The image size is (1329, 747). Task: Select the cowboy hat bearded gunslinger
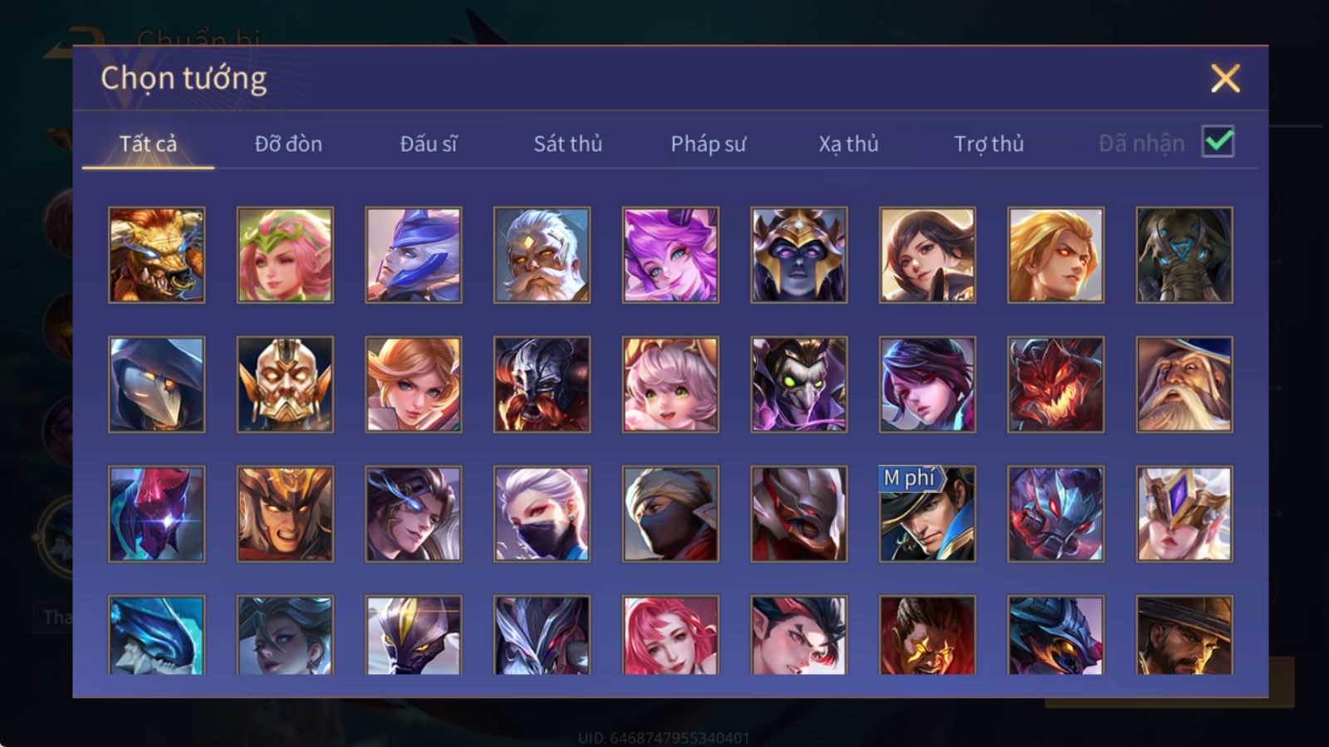click(x=1184, y=635)
